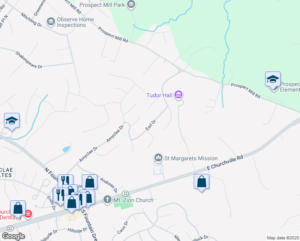Click the St Margarets Mission marker
This screenshot has height=241, width=300.
point(158,158)
